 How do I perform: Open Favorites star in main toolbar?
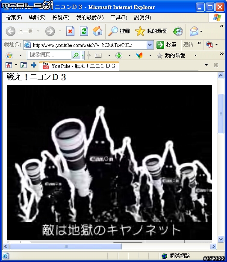pyautogui.click(x=140, y=31)
